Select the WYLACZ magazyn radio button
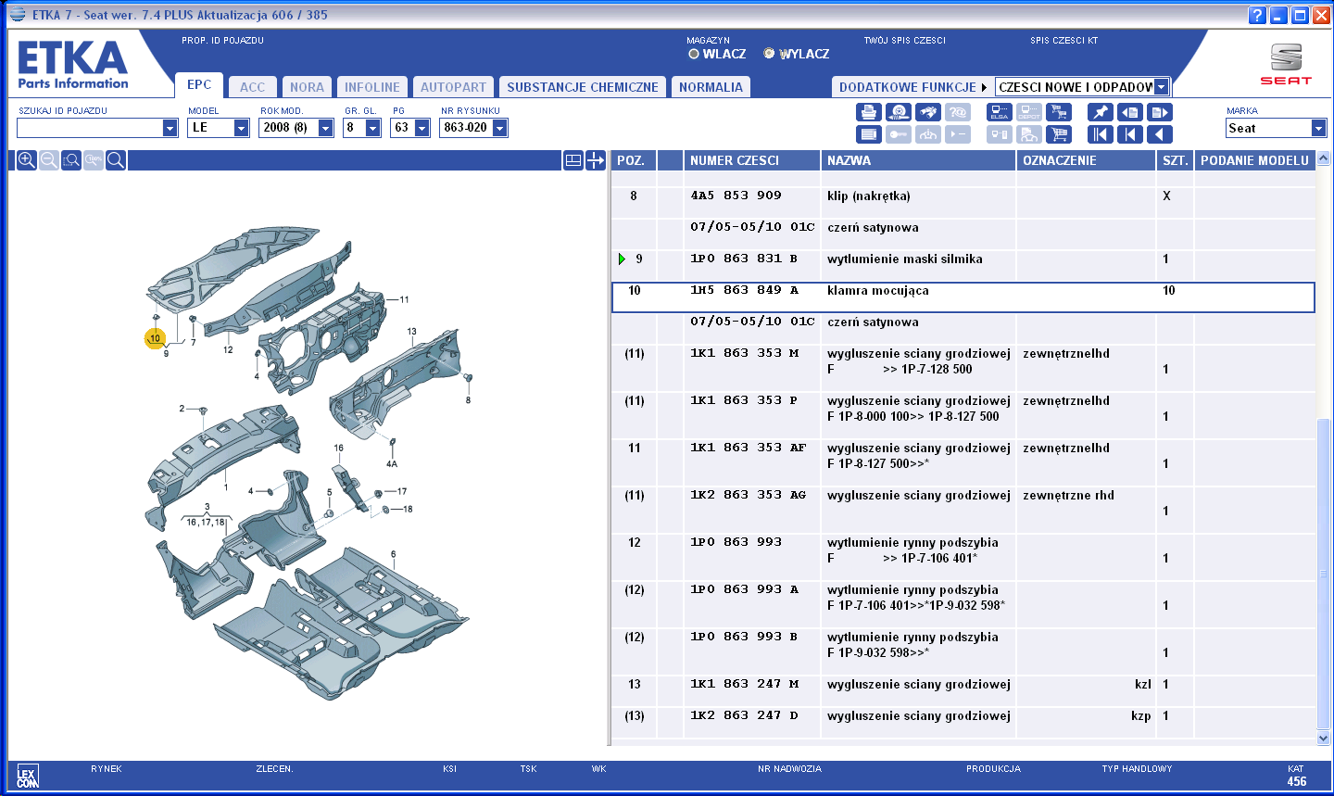Viewport: 1334px width, 796px height. click(x=769, y=54)
